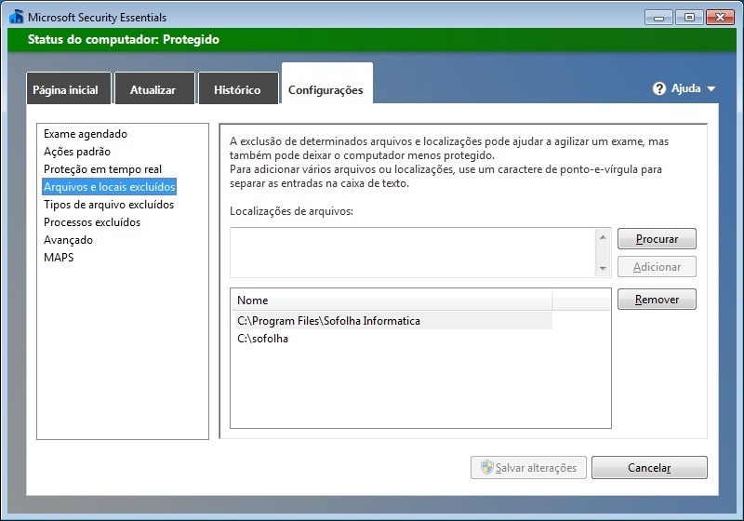The image size is (744, 521).
Task: Open the Ações padrão settings
Action: click(x=77, y=152)
